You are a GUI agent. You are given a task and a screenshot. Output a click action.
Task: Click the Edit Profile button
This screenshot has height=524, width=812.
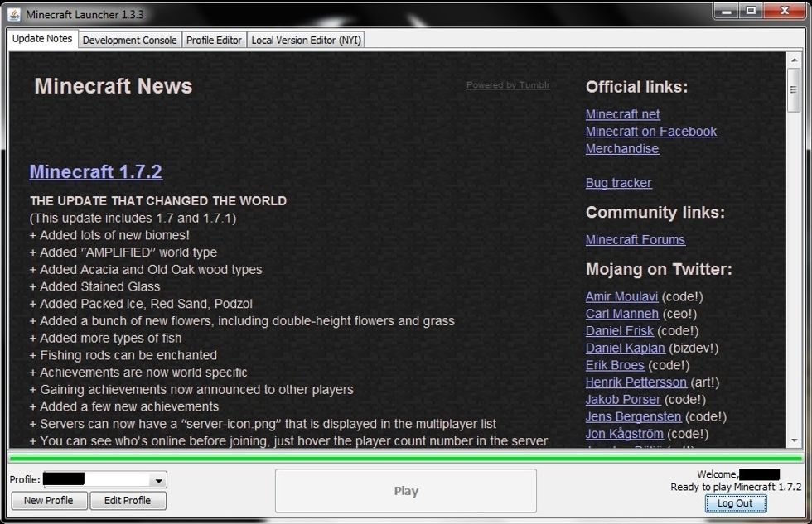127,500
